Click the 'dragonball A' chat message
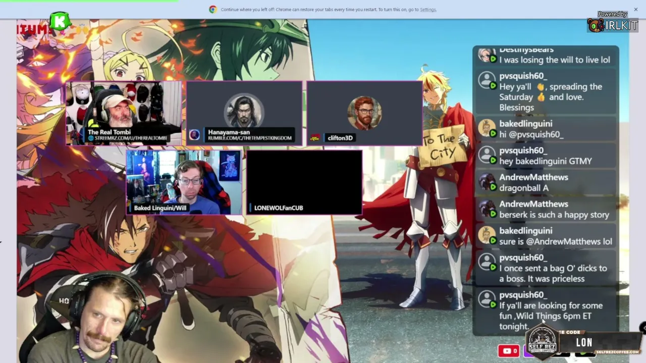 [x=524, y=188]
